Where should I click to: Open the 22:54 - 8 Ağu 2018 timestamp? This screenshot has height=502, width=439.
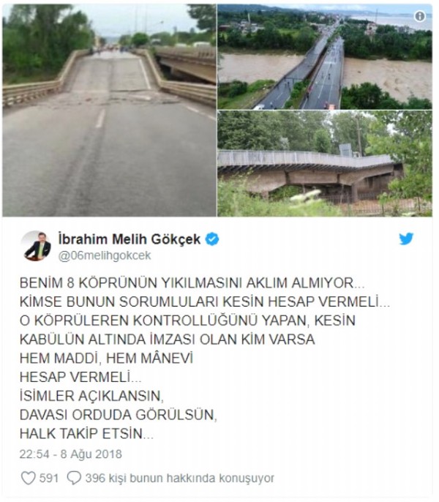tap(70, 454)
